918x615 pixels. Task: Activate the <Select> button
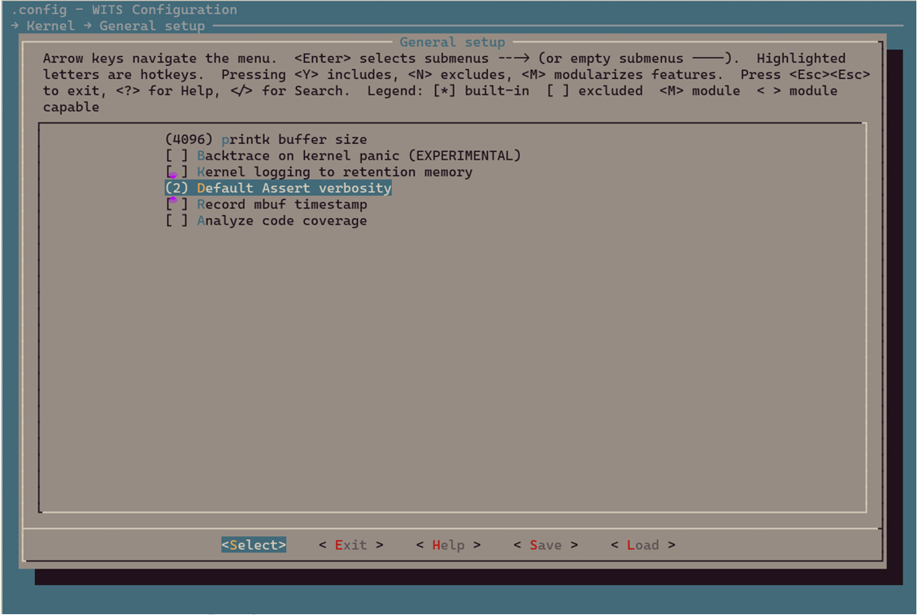point(254,545)
